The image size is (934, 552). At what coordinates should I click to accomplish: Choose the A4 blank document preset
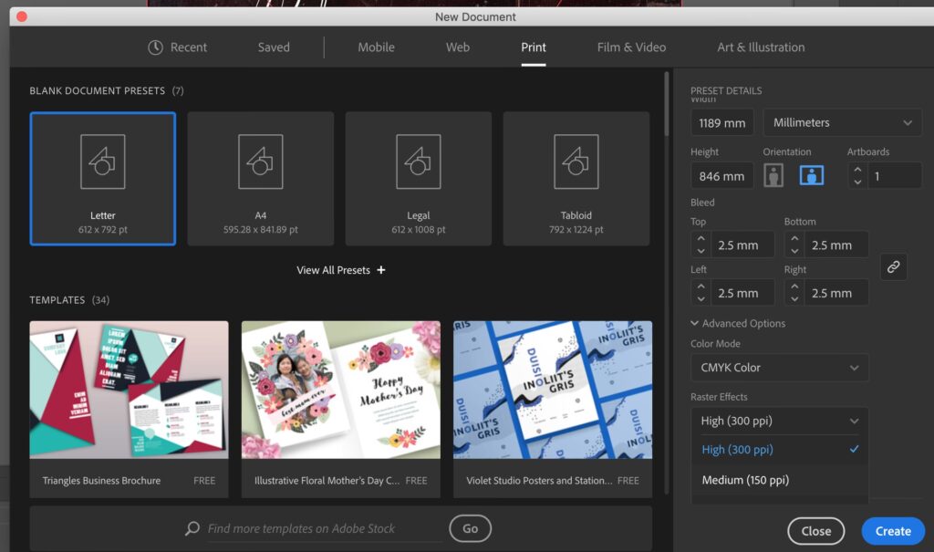click(260, 162)
